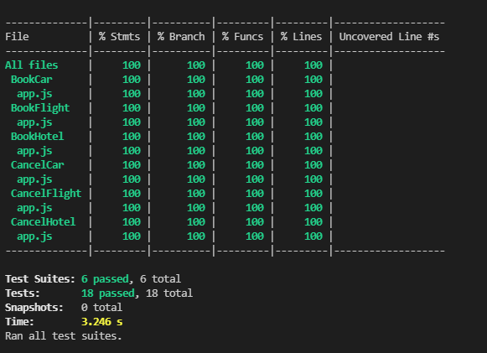Click app.js under BookCar

tap(34, 94)
